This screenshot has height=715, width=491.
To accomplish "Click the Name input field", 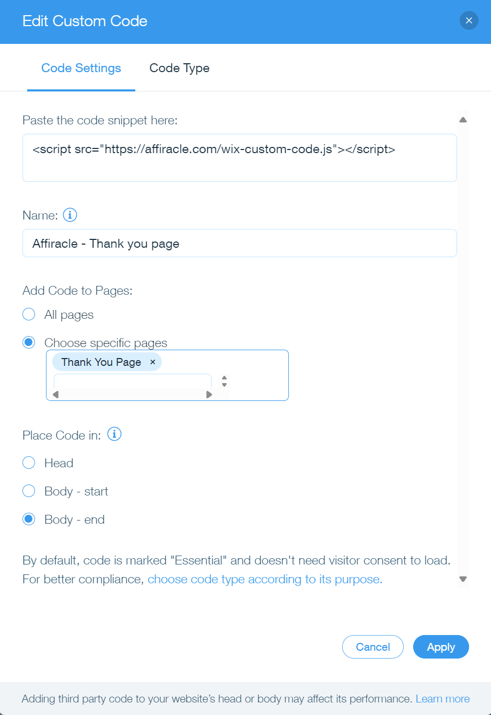I will click(x=239, y=244).
